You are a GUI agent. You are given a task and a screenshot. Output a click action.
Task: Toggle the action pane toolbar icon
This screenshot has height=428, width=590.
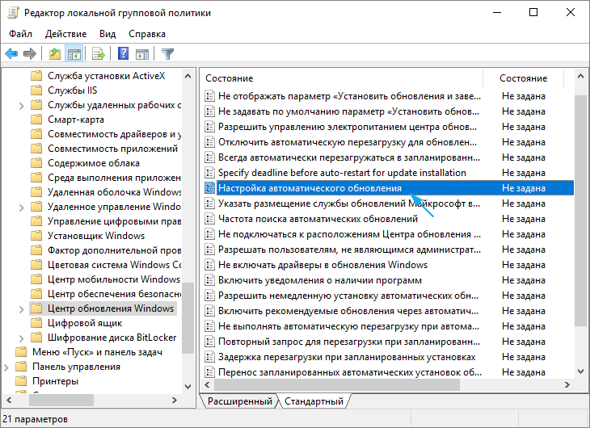pos(142,54)
